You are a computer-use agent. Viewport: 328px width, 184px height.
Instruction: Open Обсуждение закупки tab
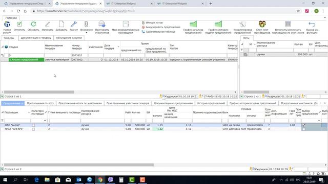pos(69,38)
